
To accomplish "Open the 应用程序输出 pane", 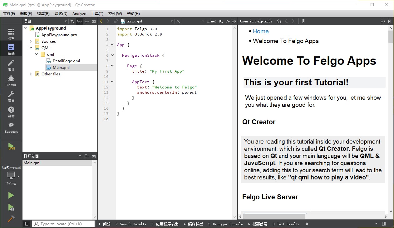I will tap(165, 224).
